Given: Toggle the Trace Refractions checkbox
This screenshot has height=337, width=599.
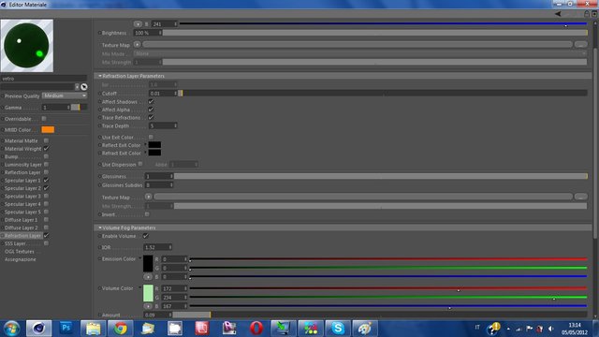Looking at the screenshot, I should pyautogui.click(x=151, y=117).
